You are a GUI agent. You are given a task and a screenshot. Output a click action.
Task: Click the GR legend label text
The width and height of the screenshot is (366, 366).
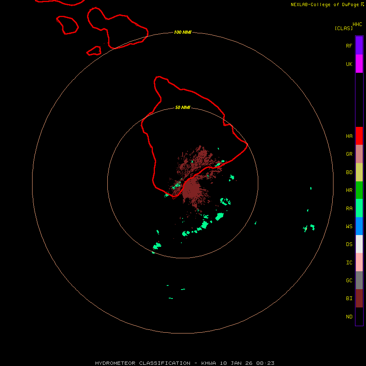pyautogui.click(x=349, y=154)
